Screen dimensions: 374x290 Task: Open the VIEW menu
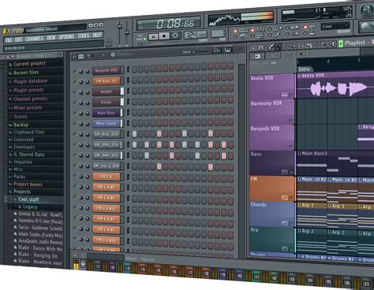point(51,38)
